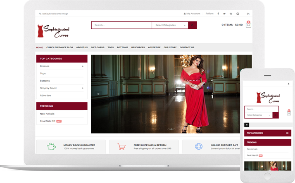Click the piggy bank money back icon
The image size is (295, 183).
tap(52, 146)
